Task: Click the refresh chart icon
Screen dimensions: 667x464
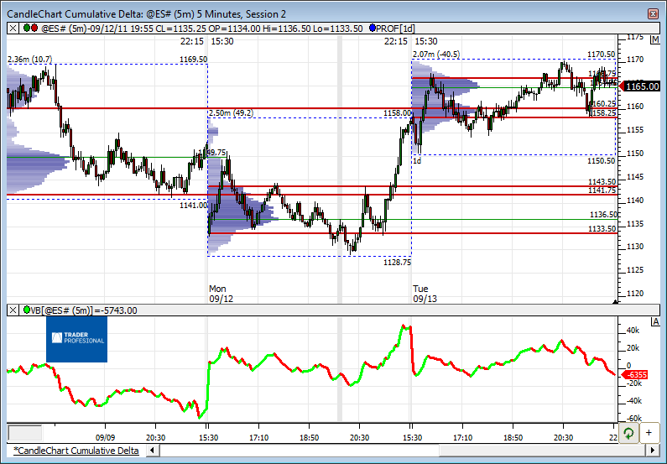Action: (x=628, y=434)
